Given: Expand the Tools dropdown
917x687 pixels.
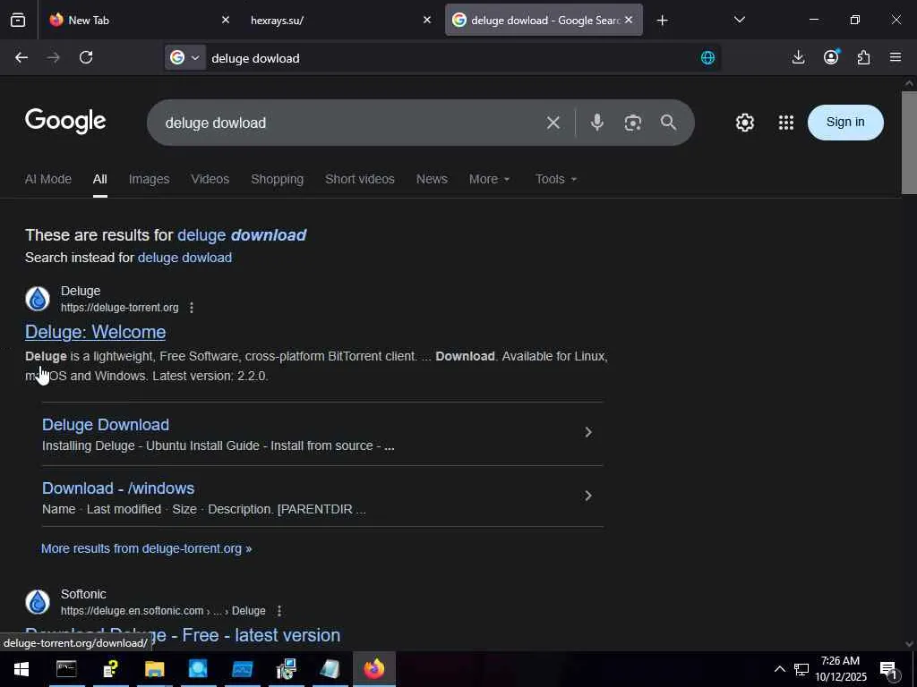Looking at the screenshot, I should point(555,179).
